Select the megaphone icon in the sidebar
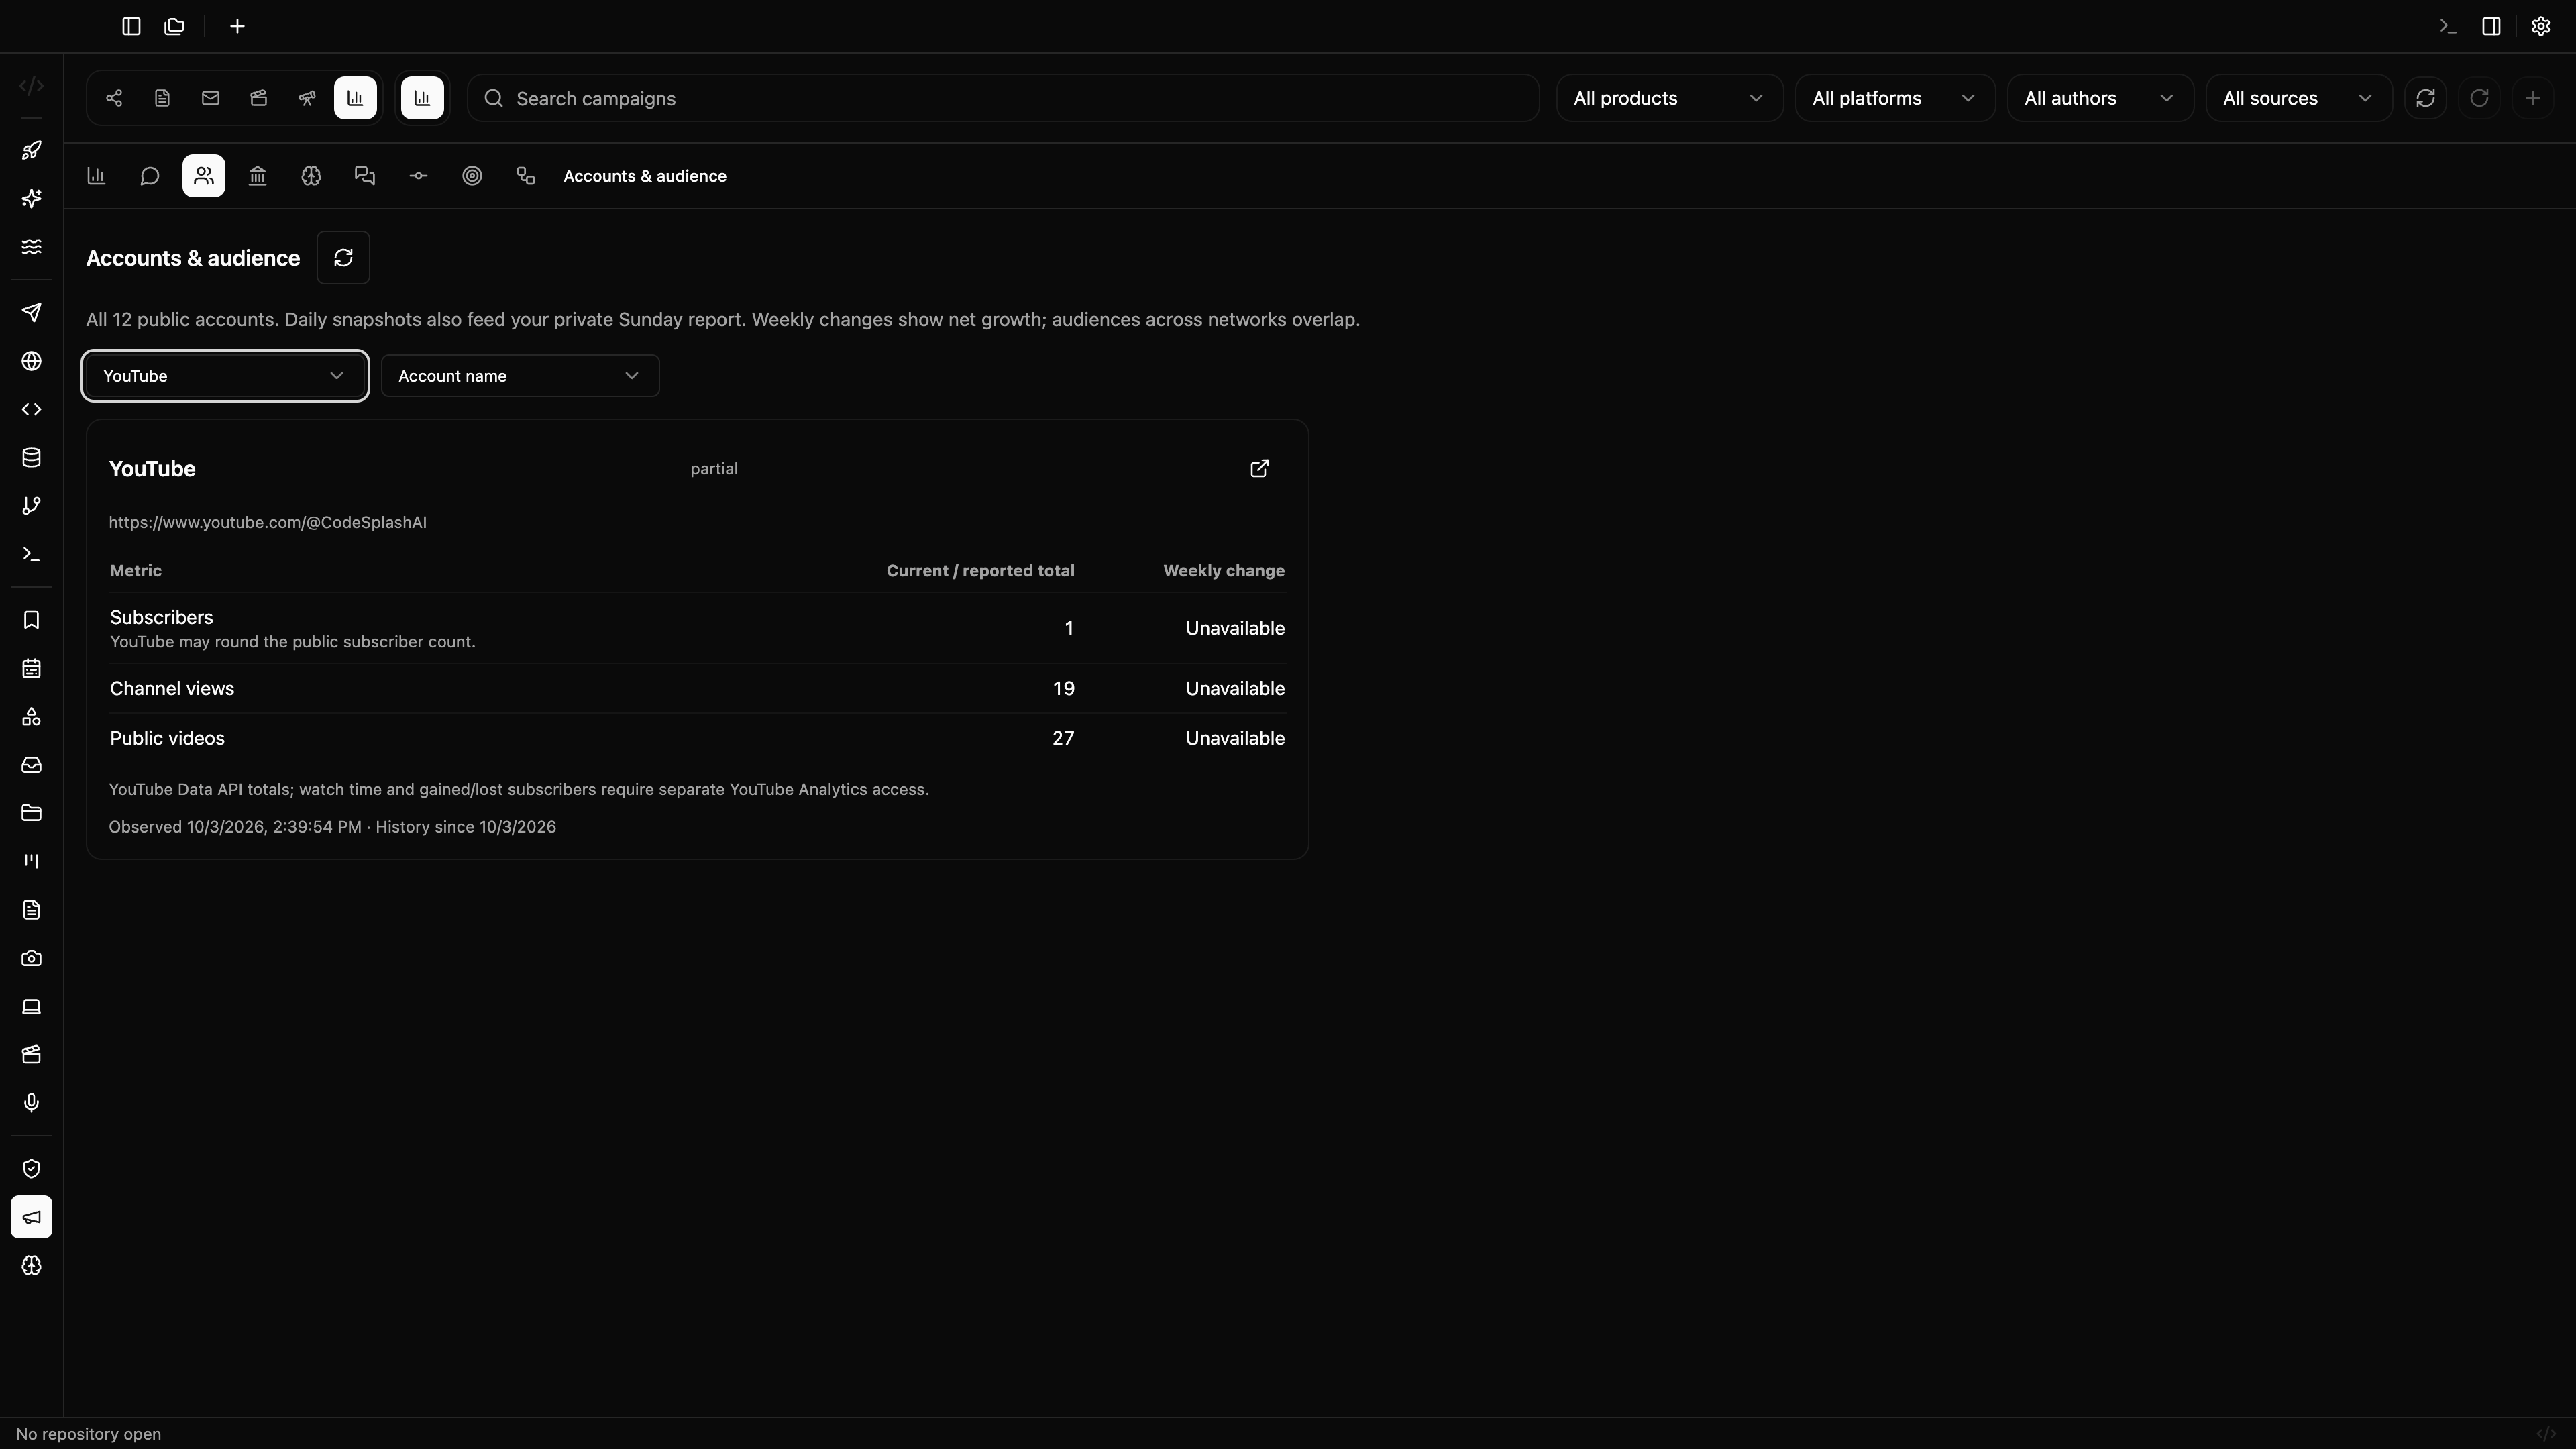2576x1449 pixels. pyautogui.click(x=32, y=1217)
